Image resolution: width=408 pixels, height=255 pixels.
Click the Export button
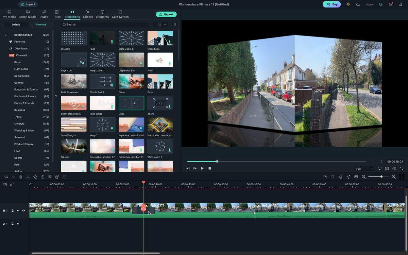click(x=166, y=14)
